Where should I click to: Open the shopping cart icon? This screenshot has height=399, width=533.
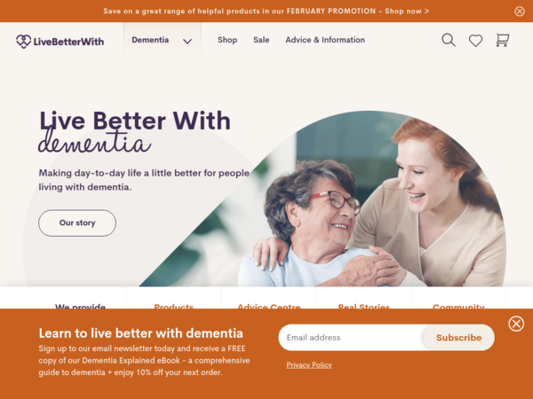point(503,40)
